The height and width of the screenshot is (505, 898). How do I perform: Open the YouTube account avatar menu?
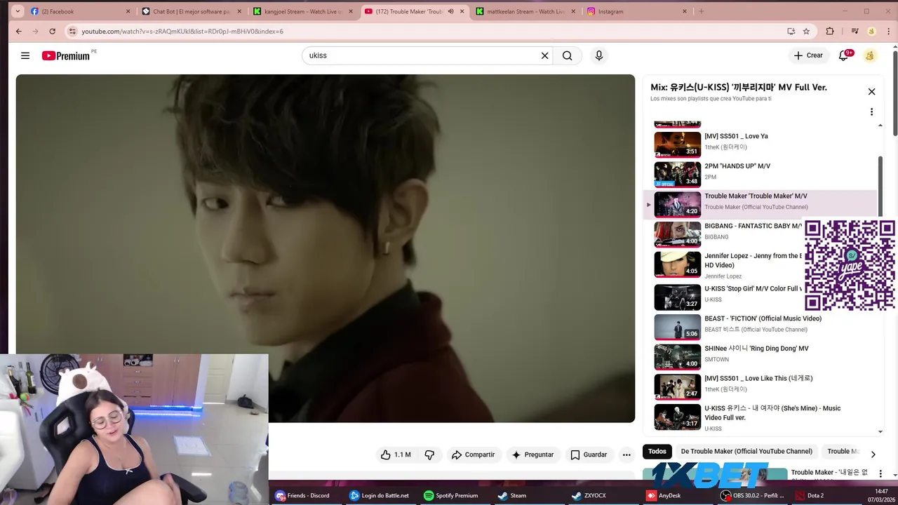[x=870, y=55]
